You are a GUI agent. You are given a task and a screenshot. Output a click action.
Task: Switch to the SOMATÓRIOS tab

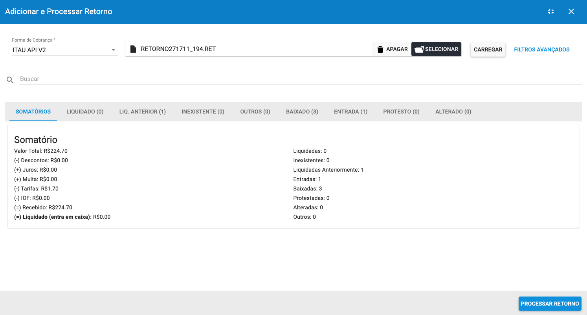click(33, 112)
